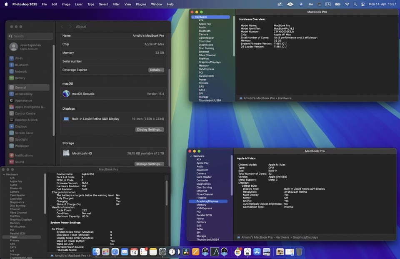The width and height of the screenshot is (400, 259).
Task: Select Bluetooth in the System Settings sidebar
Action: (22, 65)
